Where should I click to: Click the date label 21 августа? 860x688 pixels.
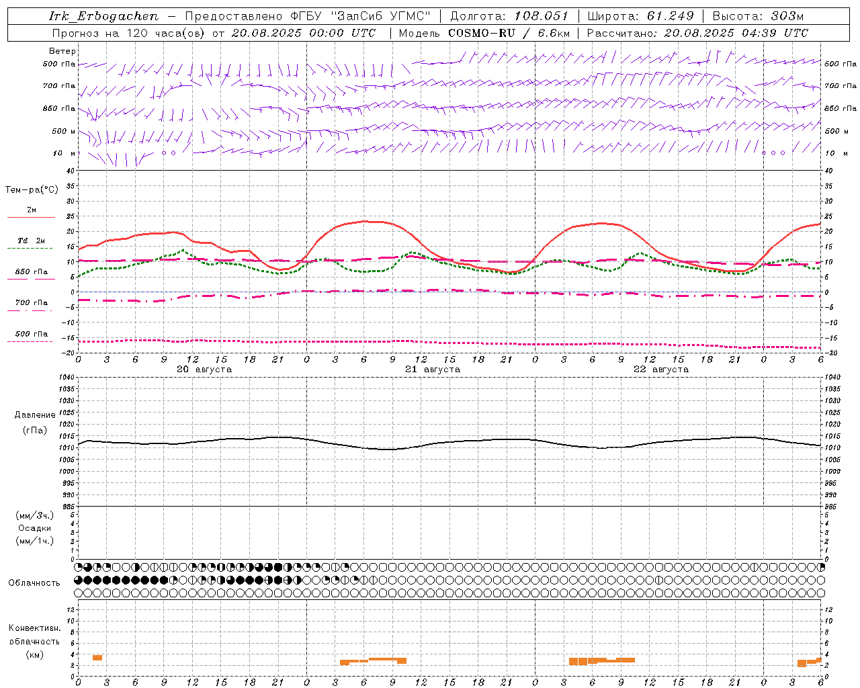click(x=432, y=370)
